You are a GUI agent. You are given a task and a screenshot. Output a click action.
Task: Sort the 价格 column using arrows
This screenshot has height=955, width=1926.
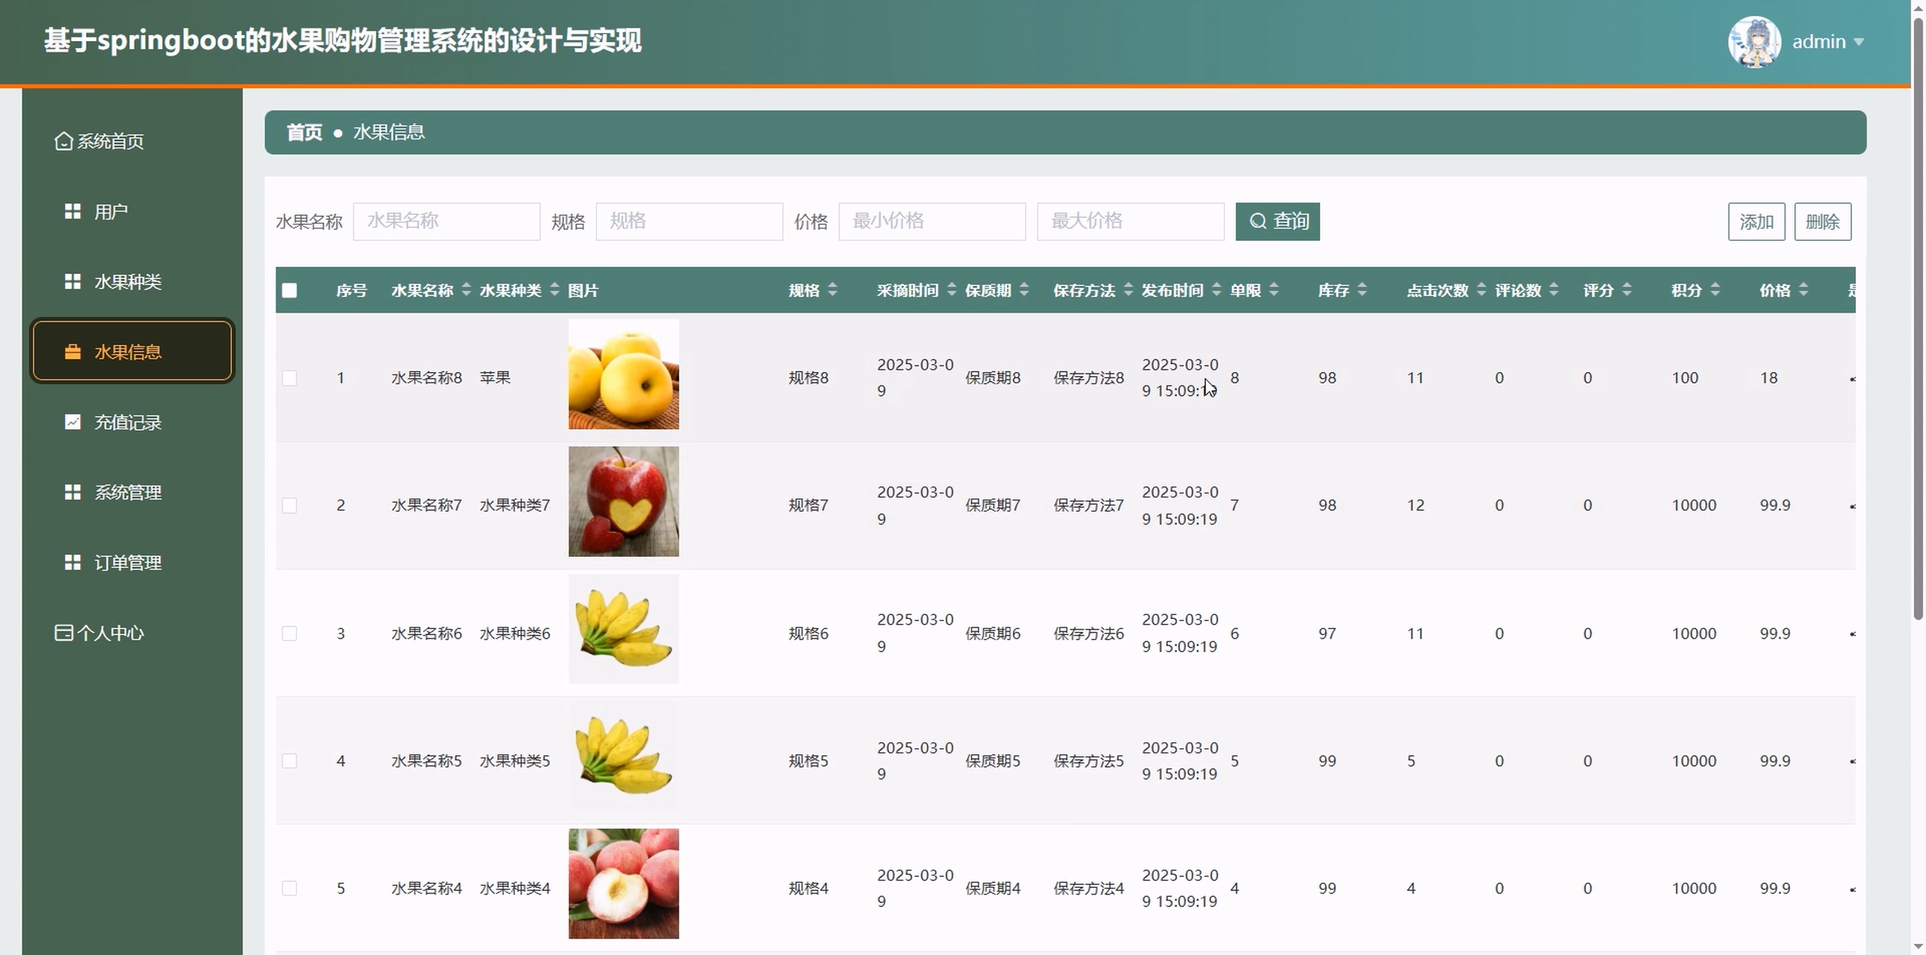[1803, 290]
